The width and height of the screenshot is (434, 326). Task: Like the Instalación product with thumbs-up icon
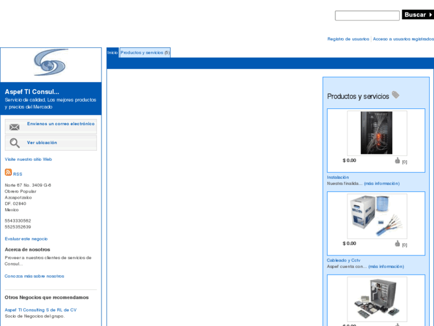[x=398, y=160]
